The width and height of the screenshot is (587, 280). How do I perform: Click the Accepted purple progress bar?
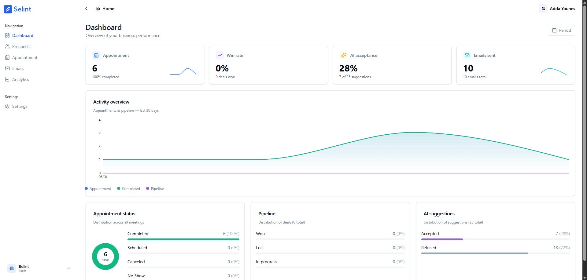click(x=442, y=239)
